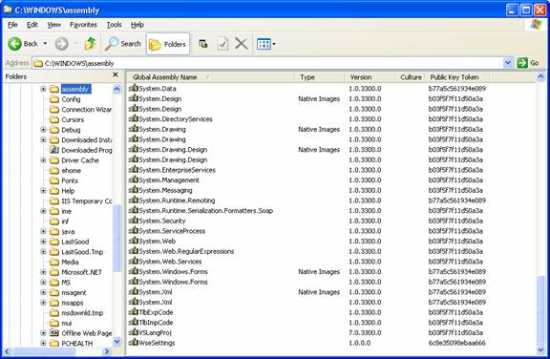This screenshot has height=359, width=550.
Task: Expand the Debug folder node
Action: [x=43, y=130]
